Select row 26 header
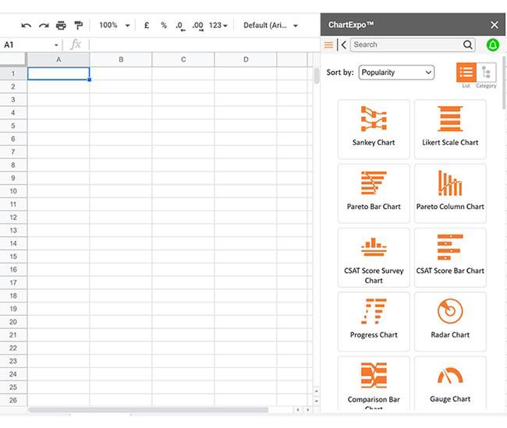Screen dimensions: 507x428 tap(13, 400)
